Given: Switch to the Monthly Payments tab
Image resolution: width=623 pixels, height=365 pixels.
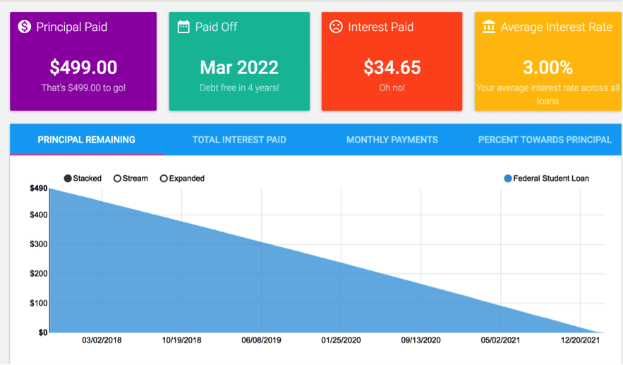Looking at the screenshot, I should [x=392, y=140].
